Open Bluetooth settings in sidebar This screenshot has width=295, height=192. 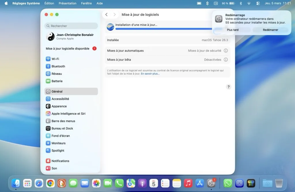pyautogui.click(x=71, y=66)
